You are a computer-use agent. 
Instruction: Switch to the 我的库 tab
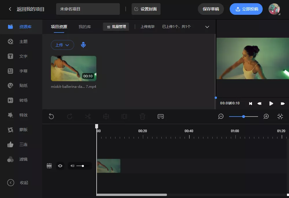click(84, 26)
